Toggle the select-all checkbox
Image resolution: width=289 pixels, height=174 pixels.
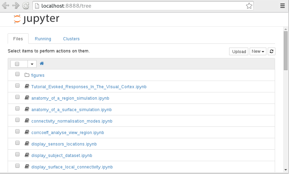point(17,64)
